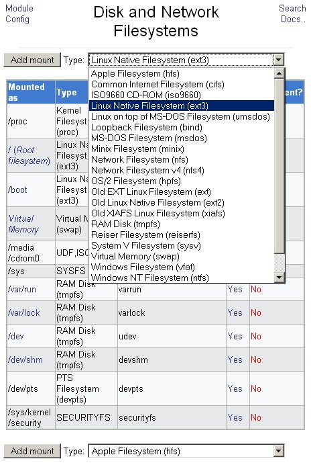Open the Module Config link
Image resolution: width=311 pixels, height=463 pixels.
pos(19,13)
